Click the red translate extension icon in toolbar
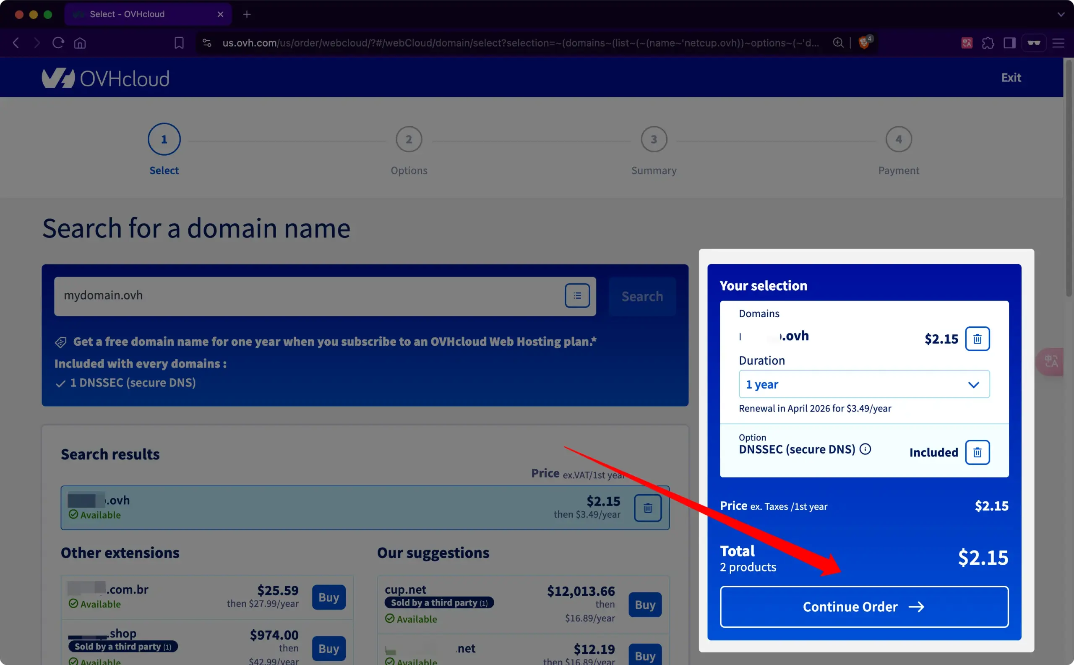The width and height of the screenshot is (1074, 665). (x=967, y=43)
